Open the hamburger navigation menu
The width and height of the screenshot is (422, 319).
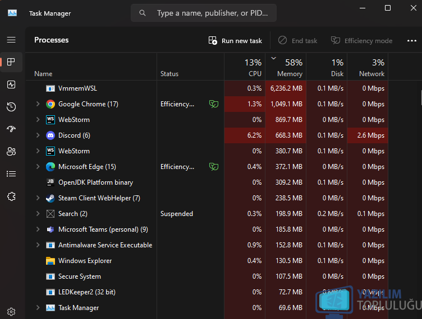pos(11,40)
